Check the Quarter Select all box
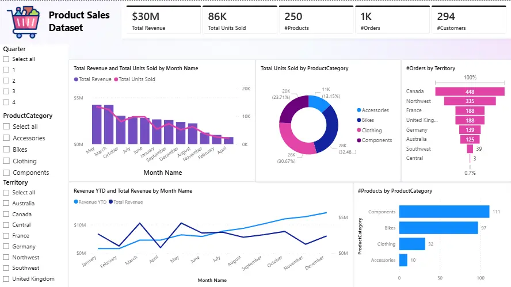 click(6, 59)
